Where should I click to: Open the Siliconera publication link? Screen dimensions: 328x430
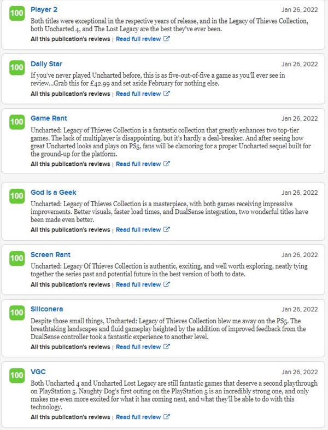pyautogui.click(x=47, y=309)
